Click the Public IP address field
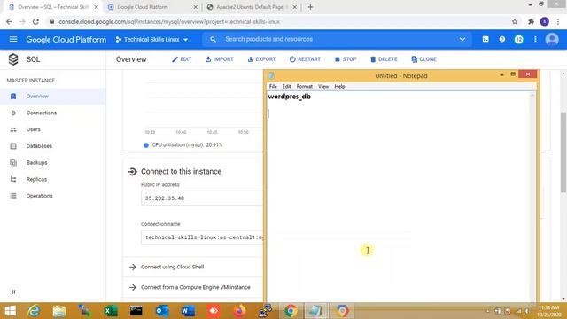The height and width of the screenshot is (319, 567). pyautogui.click(x=202, y=198)
